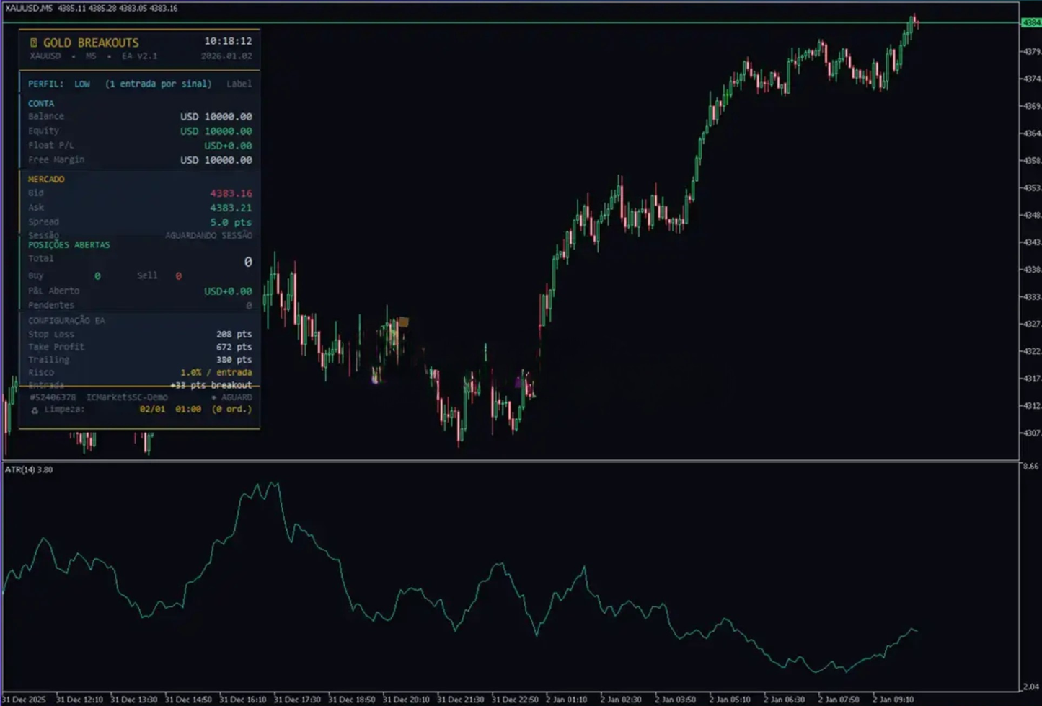Click the '31 Dec 16:10' time axis label
Viewport: 1042px width, 706px height.
tap(242, 700)
